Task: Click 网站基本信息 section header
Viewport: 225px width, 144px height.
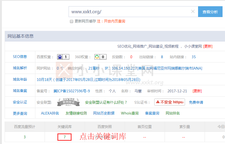Action: coord(20,36)
